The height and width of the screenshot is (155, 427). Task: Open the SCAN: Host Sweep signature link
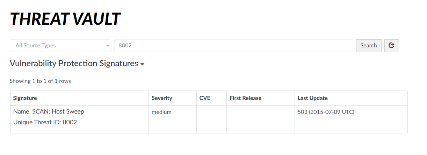point(49,111)
